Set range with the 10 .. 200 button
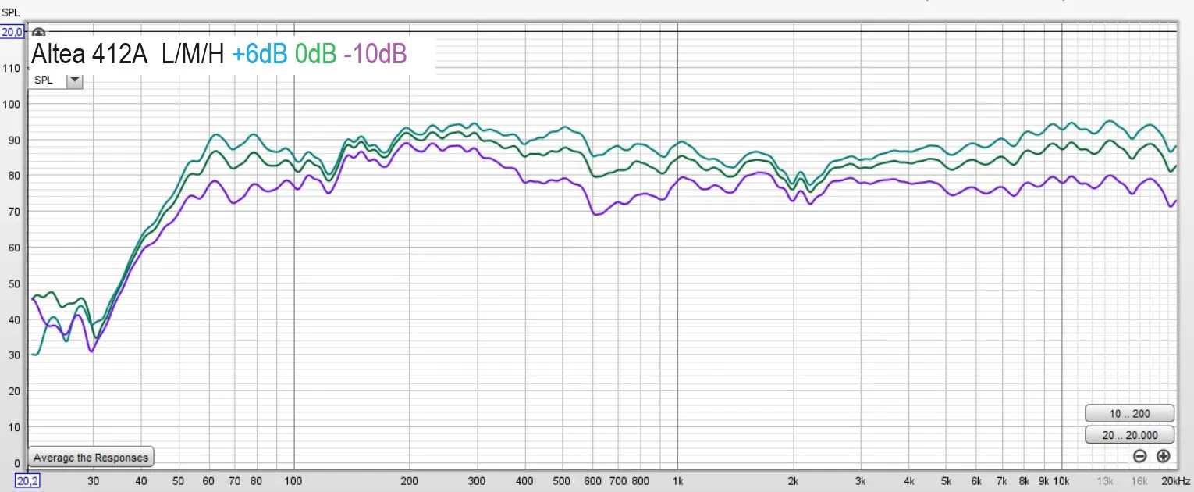Viewport: 1194px width, 492px height. (x=1129, y=413)
